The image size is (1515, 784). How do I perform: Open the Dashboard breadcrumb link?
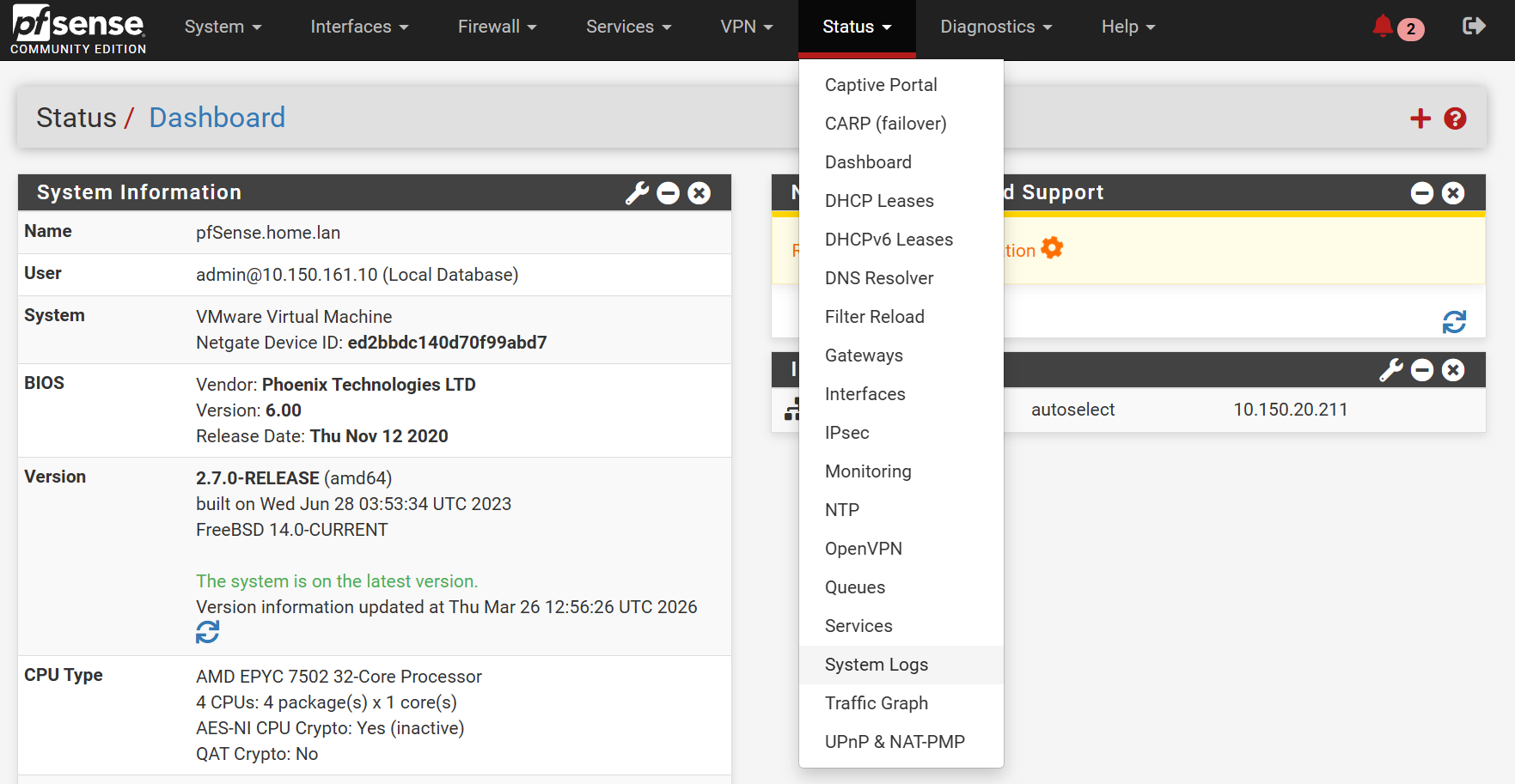click(217, 118)
